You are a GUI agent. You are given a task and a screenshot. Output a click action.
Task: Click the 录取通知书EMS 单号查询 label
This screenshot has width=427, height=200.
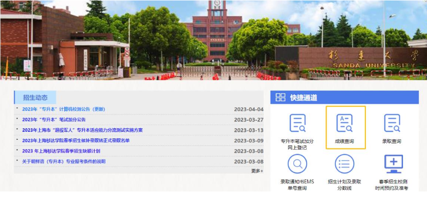pos(297,185)
